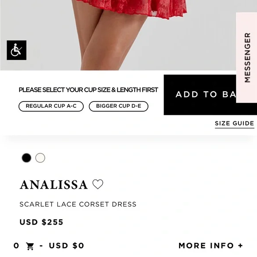Open the Messenger side tab
Image resolution: width=257 pixels, height=257 pixels.
[x=246, y=58]
